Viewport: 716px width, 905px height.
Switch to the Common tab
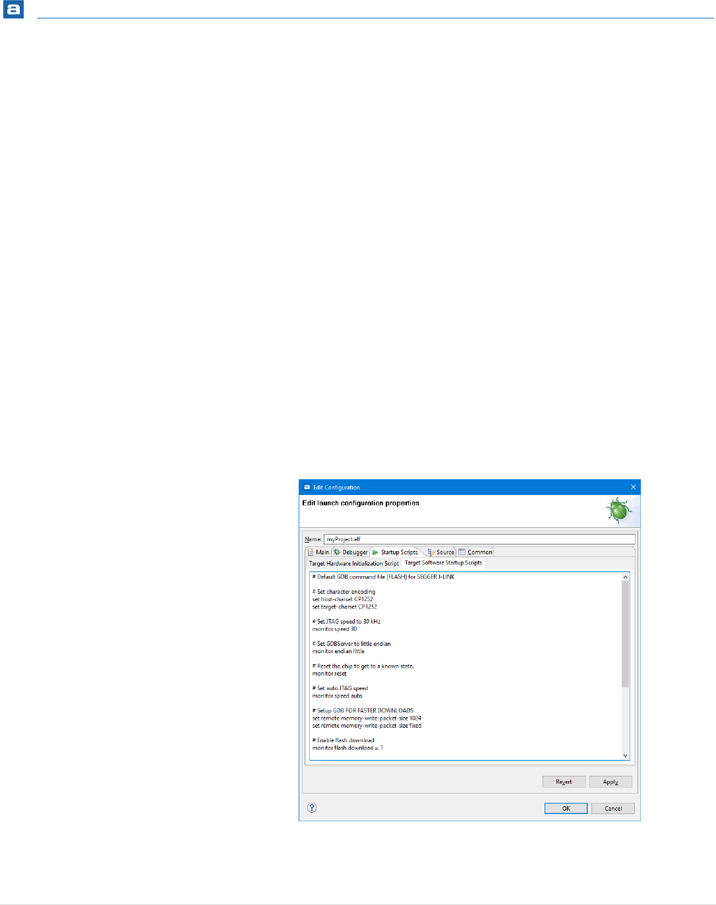[475, 552]
